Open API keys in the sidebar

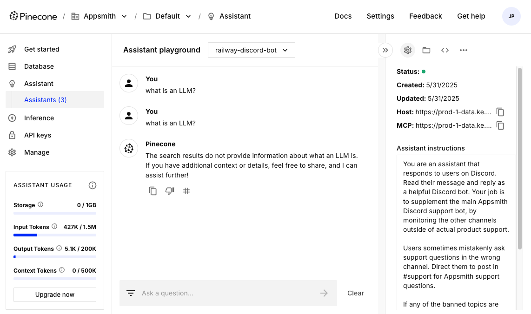38,135
